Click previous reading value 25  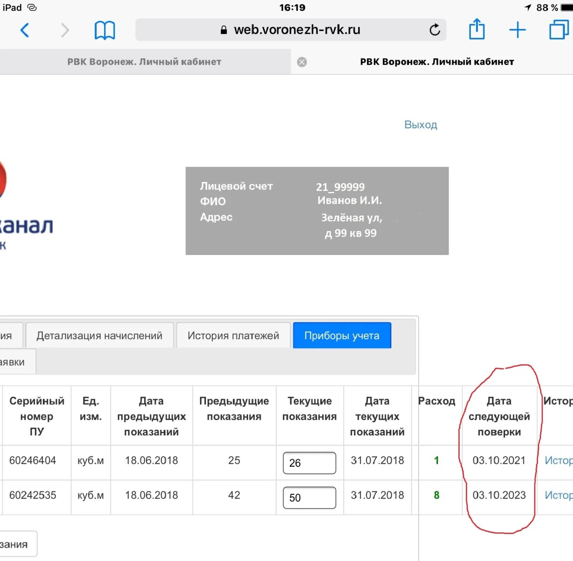[x=234, y=460]
